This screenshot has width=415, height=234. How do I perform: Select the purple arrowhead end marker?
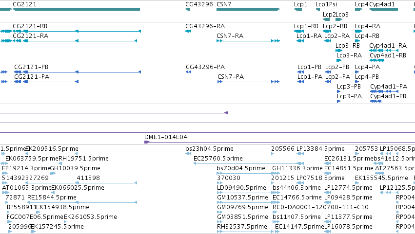pyautogui.click(x=226, y=113)
